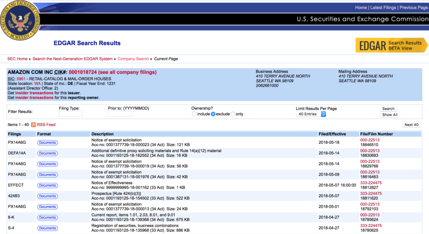The image size is (429, 234).
Task: Open Latest Filings in top navigation
Action: tap(383, 8)
